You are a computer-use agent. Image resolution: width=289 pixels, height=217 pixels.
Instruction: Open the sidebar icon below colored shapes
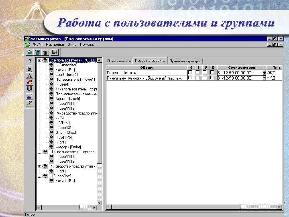point(29,89)
